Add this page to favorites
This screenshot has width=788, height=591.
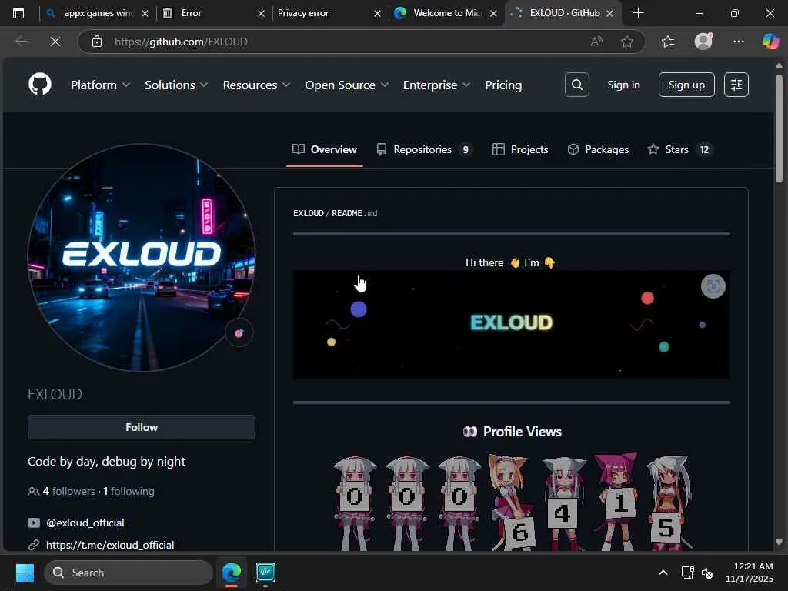[626, 42]
